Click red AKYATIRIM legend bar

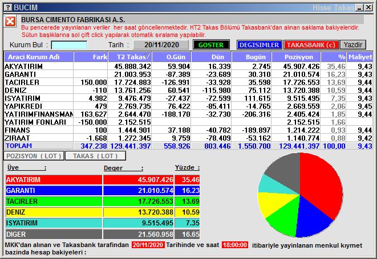pyautogui.click(x=54, y=179)
